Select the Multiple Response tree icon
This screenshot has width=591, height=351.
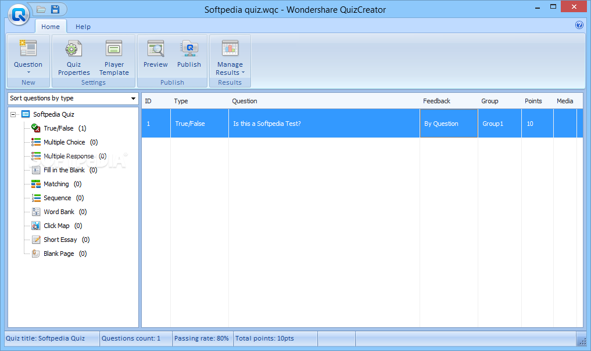[36, 156]
